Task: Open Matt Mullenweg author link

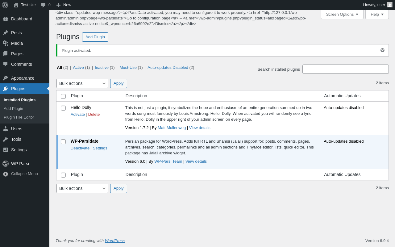Action: pyautogui.click(x=172, y=128)
